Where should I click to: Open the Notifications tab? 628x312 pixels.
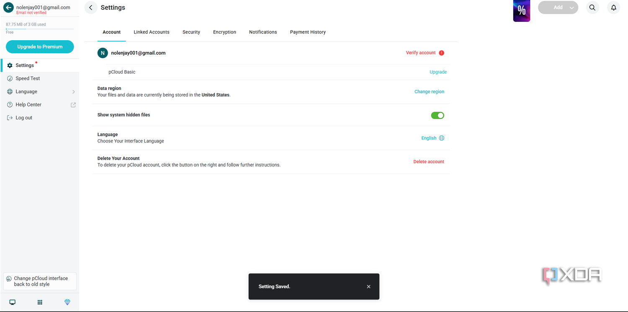(x=263, y=32)
